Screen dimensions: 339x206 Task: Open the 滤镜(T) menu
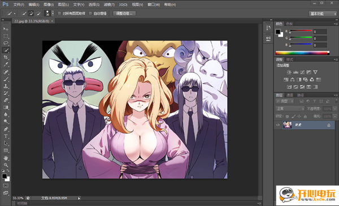coord(109,5)
